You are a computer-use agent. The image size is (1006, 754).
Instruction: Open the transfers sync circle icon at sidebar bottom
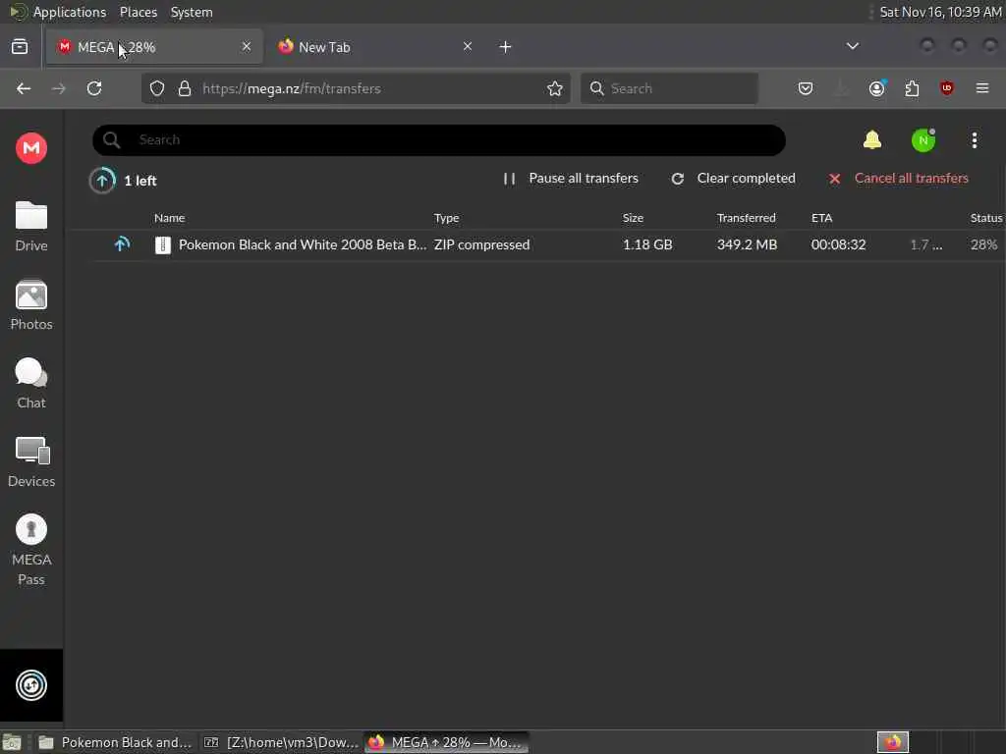click(x=31, y=685)
